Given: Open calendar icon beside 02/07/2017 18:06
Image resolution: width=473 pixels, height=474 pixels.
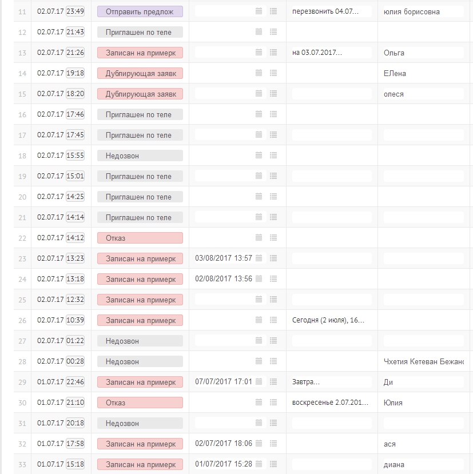Looking at the screenshot, I should pos(259,444).
